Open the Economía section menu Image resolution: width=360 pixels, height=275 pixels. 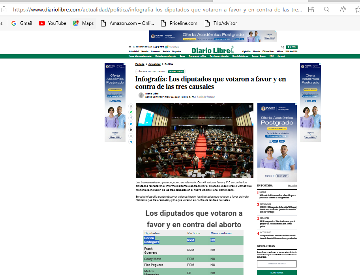(156, 51)
